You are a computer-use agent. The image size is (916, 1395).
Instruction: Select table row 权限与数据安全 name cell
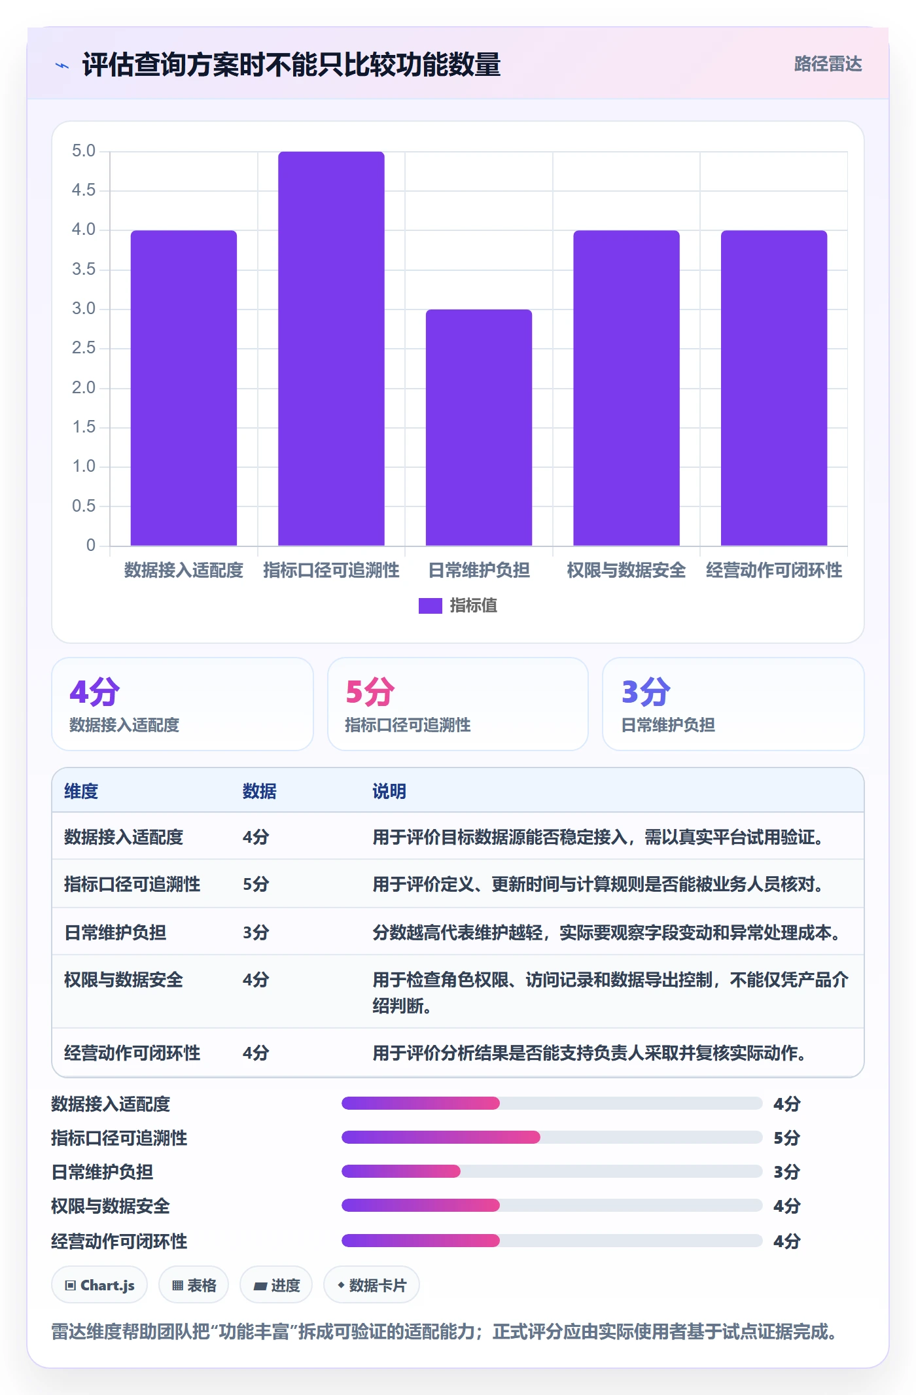tap(124, 980)
